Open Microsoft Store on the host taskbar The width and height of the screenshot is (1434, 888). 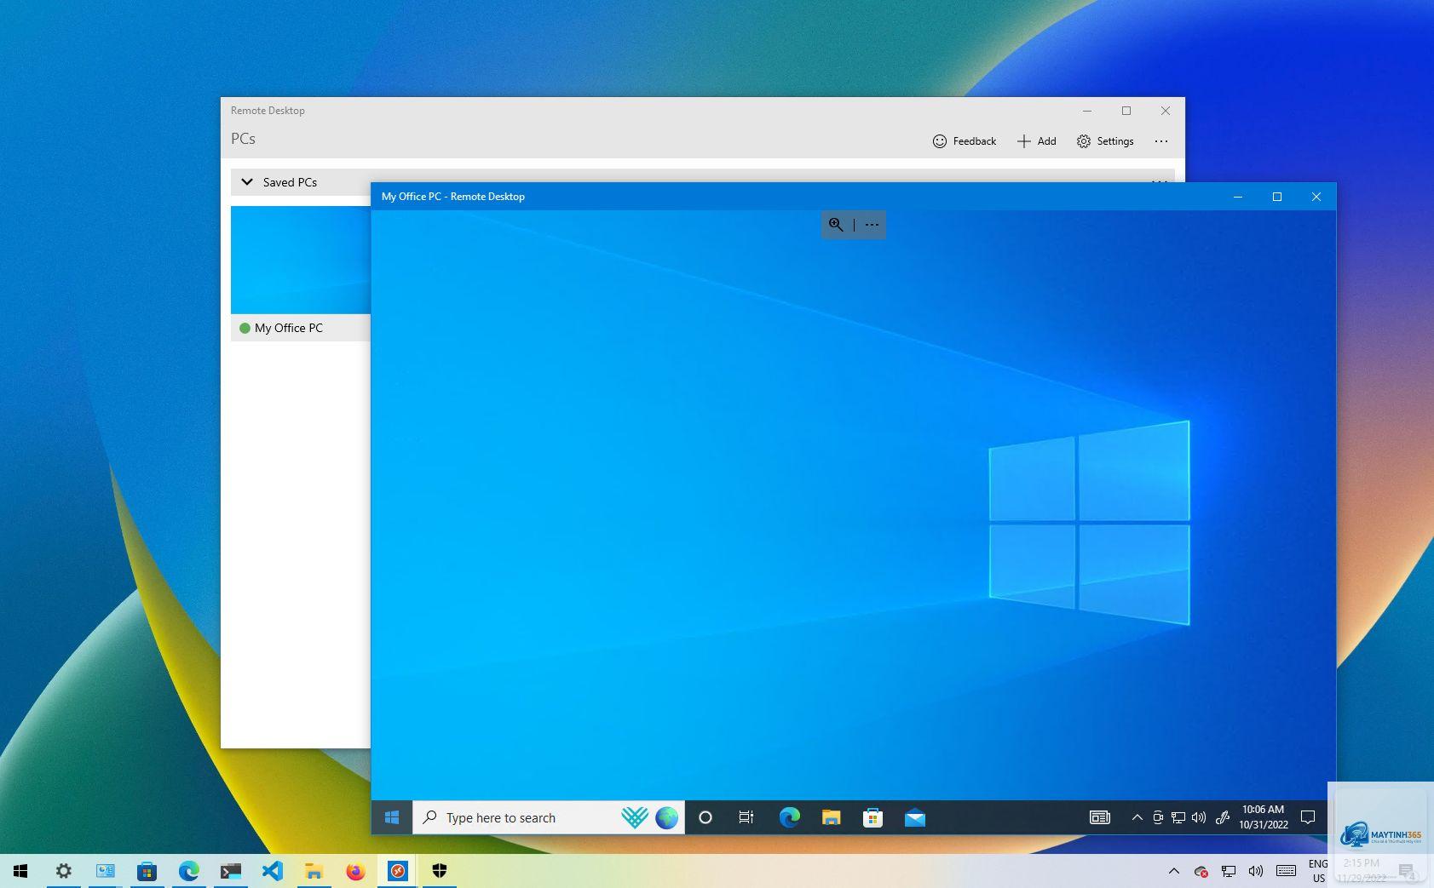(x=147, y=871)
